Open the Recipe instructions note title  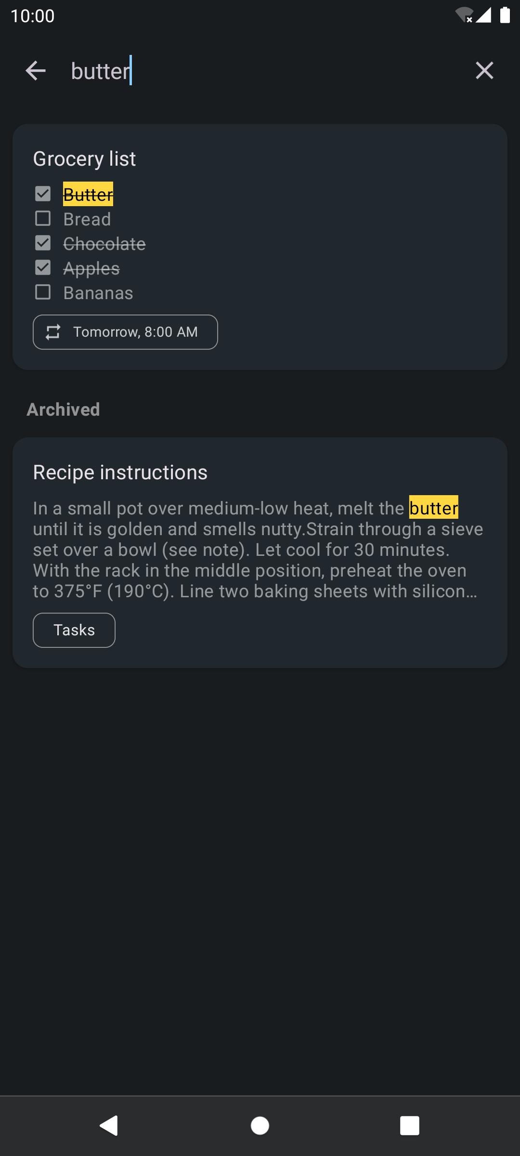click(120, 473)
